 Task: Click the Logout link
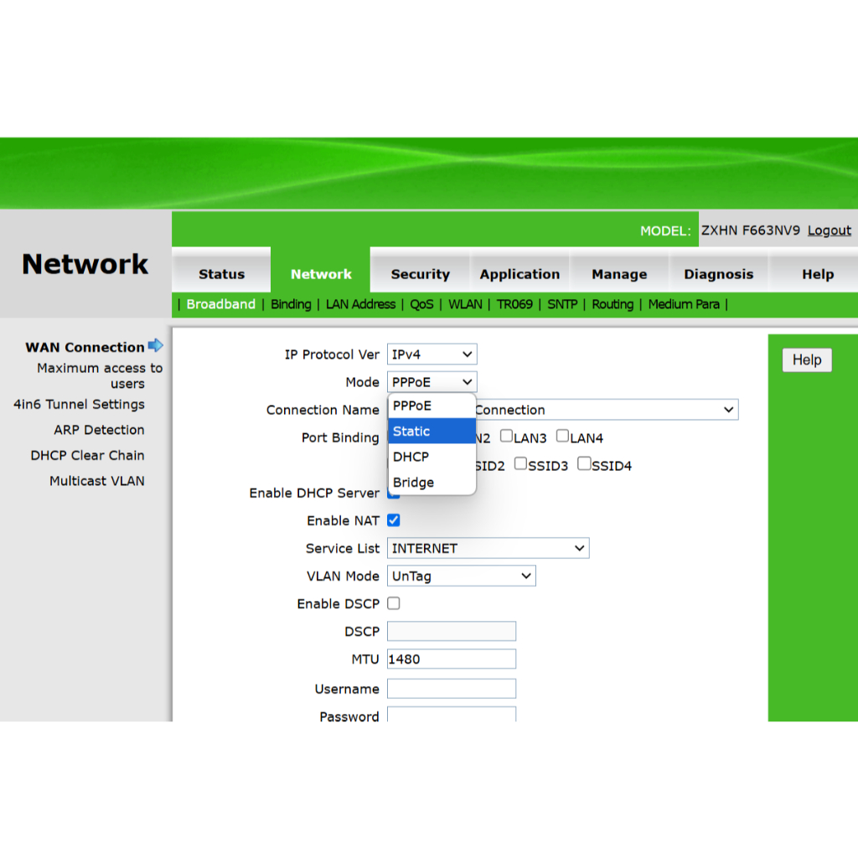coord(829,230)
